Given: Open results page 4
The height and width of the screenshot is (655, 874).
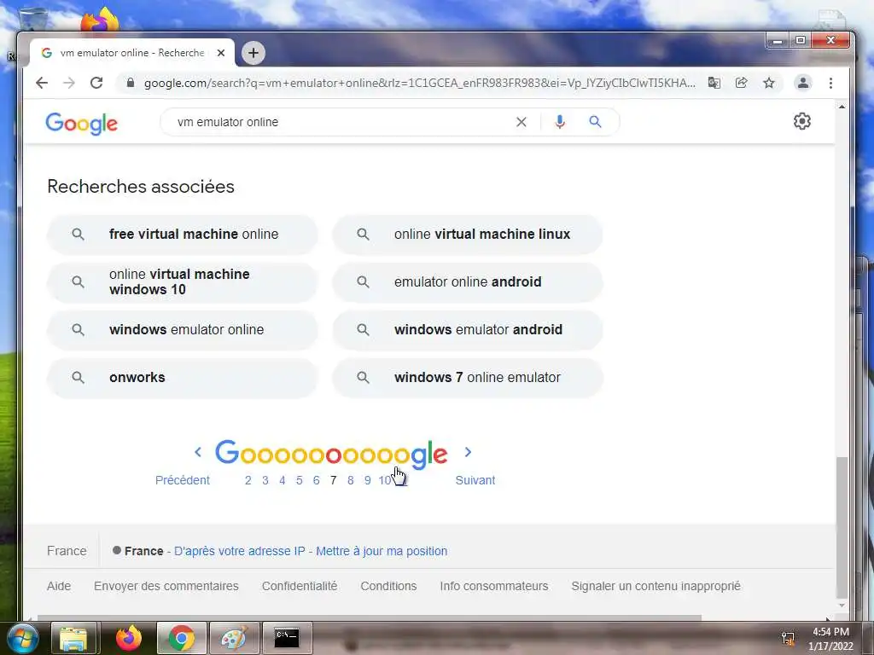Looking at the screenshot, I should [x=282, y=480].
